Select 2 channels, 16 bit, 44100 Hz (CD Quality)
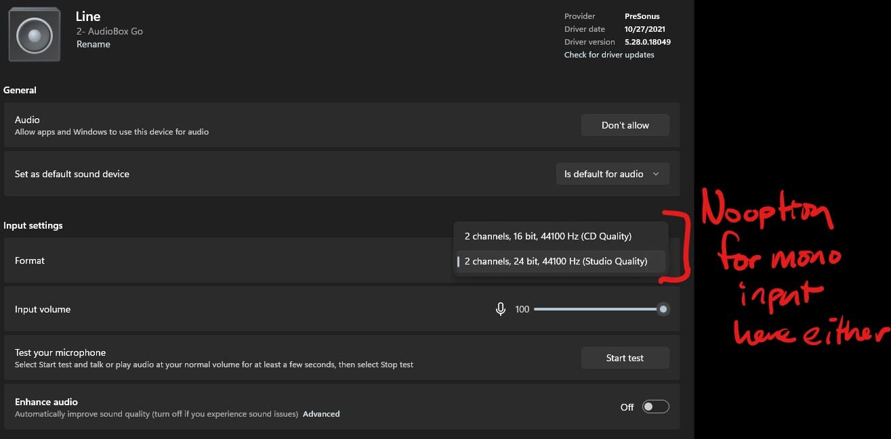This screenshot has width=891, height=439. [560, 236]
